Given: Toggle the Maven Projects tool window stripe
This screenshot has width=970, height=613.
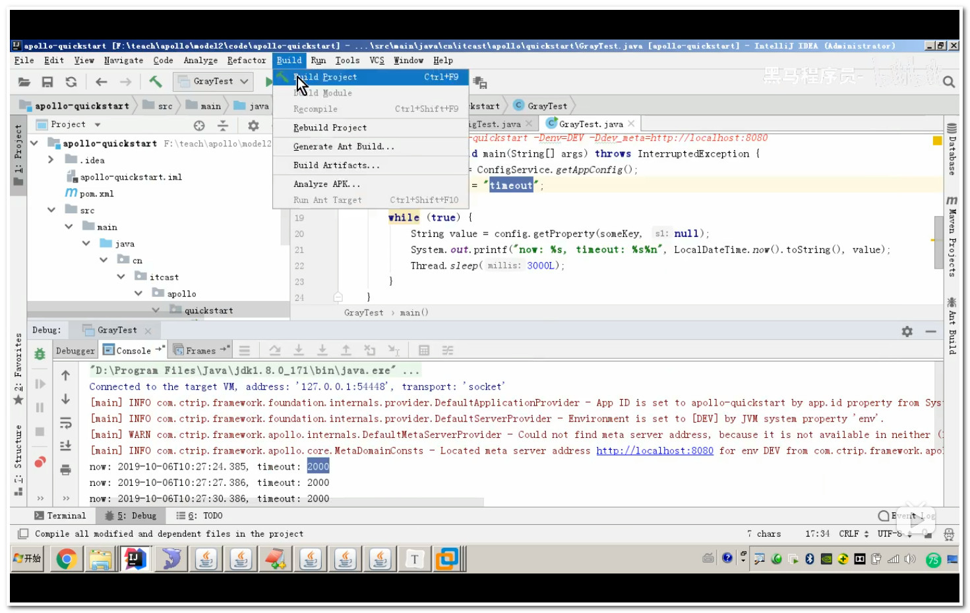Looking at the screenshot, I should coord(952,236).
